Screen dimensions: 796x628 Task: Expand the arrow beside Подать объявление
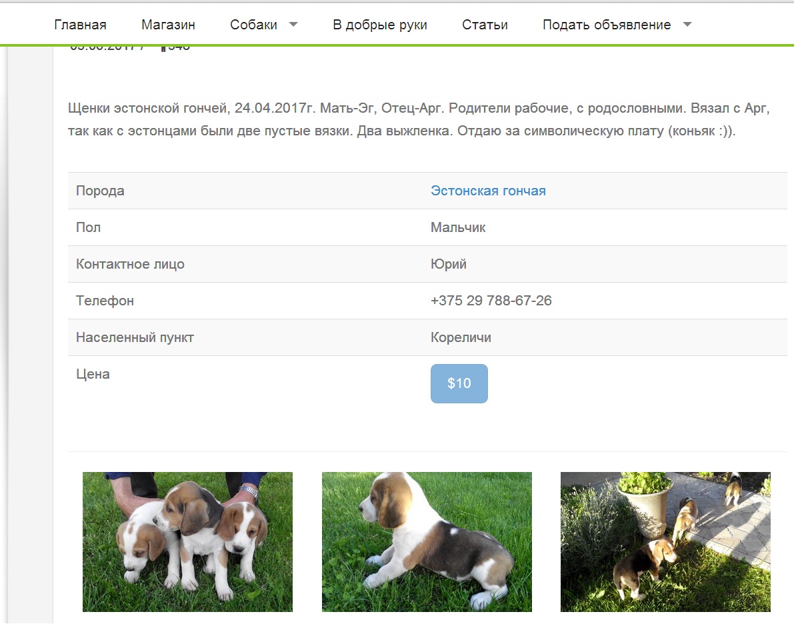[687, 25]
